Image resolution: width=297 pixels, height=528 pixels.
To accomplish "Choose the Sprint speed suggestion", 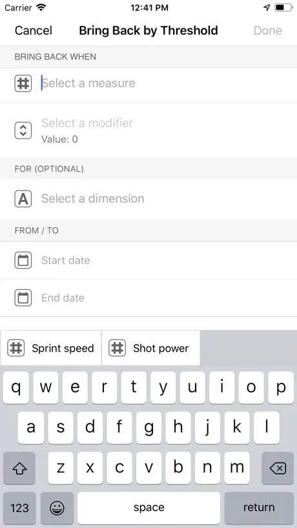I will 51,348.
